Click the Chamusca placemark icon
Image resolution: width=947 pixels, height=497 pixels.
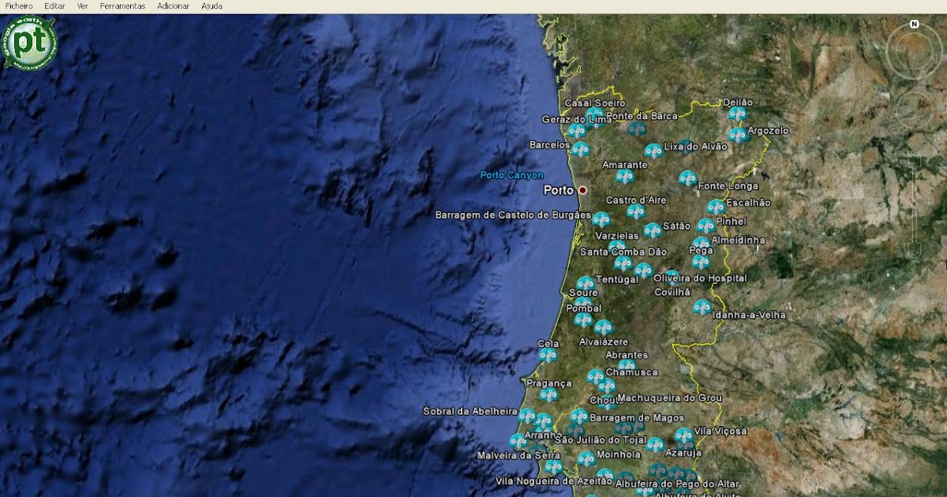click(597, 377)
